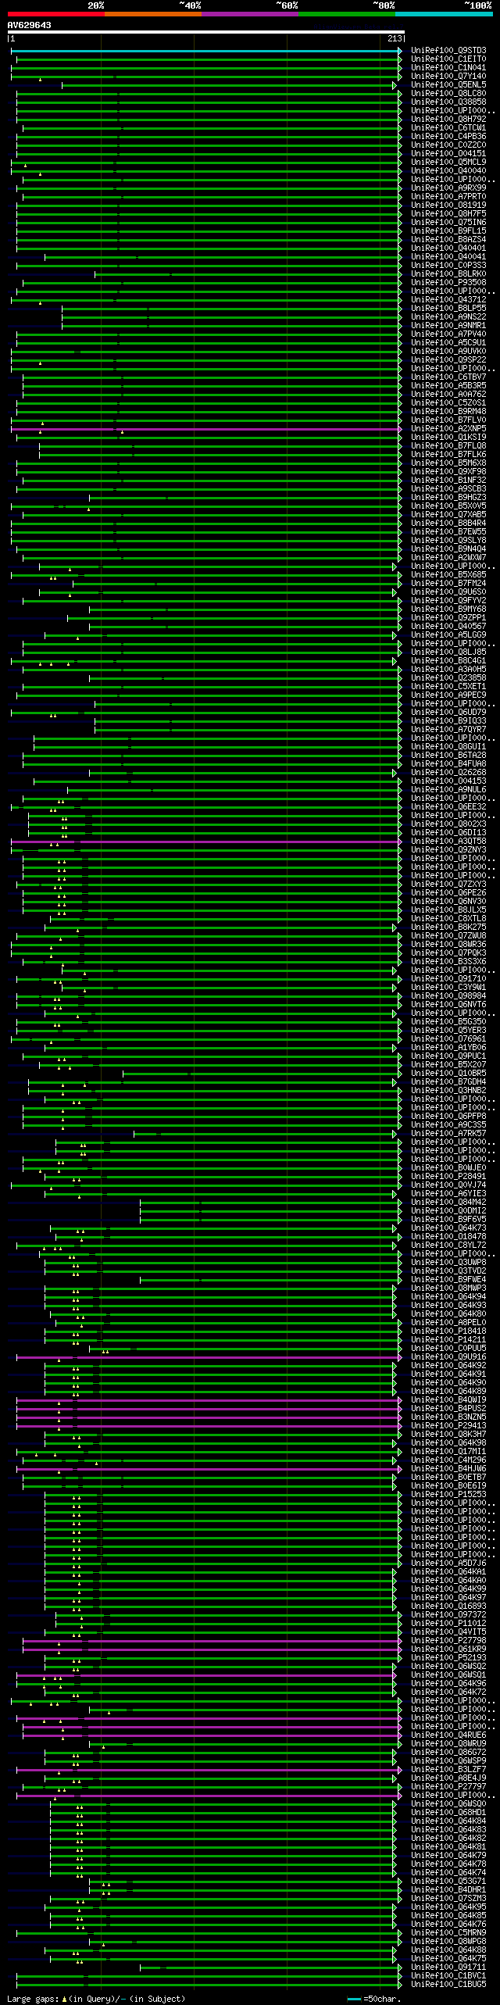
Task: Click UniRef100_B5M6X8 label
Action: (448, 463)
